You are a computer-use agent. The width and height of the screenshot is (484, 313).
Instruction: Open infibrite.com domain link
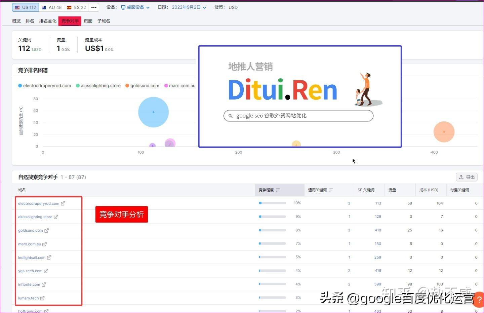[29, 284]
